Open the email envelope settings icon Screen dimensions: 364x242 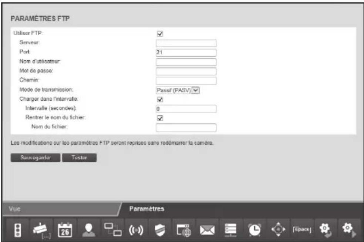tap(207, 230)
